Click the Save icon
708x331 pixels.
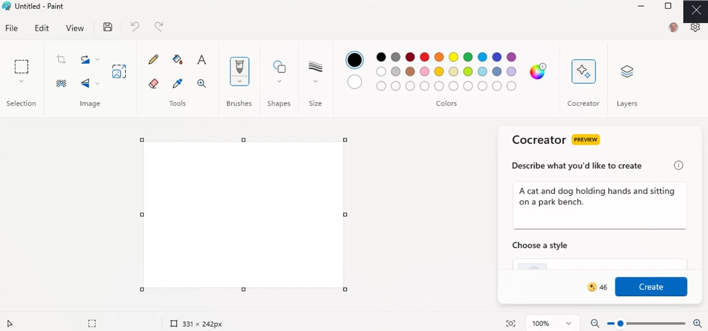tap(108, 27)
